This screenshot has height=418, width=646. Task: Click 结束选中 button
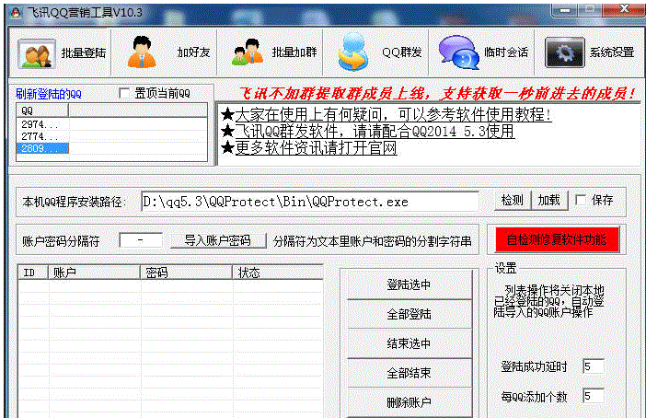tap(410, 343)
